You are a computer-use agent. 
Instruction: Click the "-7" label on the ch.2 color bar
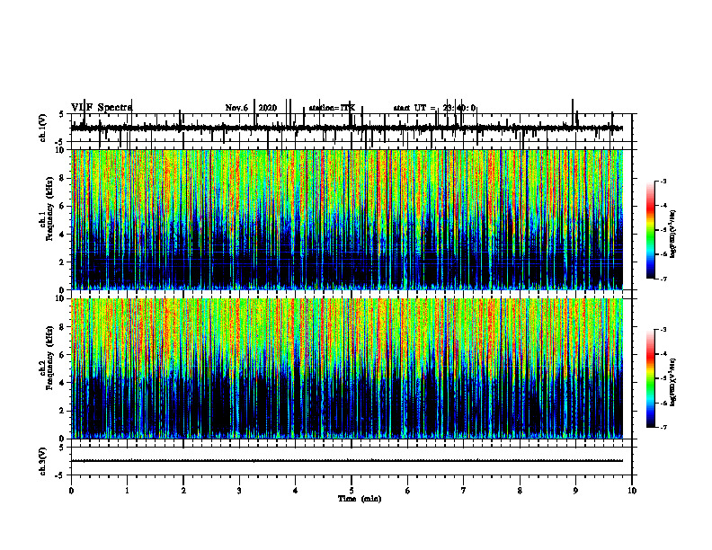click(x=663, y=427)
